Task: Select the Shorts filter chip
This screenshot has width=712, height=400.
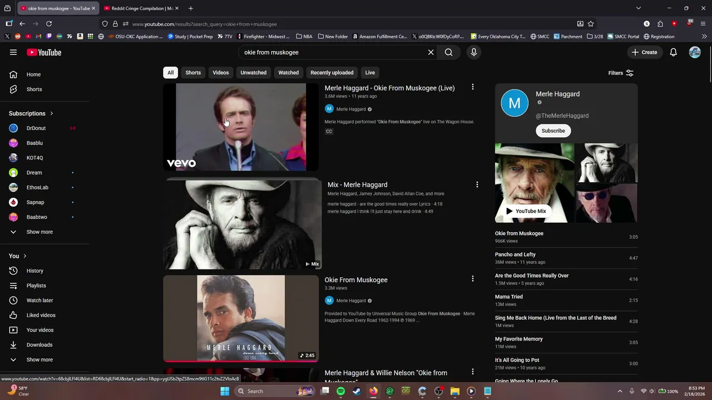Action: pos(193,73)
